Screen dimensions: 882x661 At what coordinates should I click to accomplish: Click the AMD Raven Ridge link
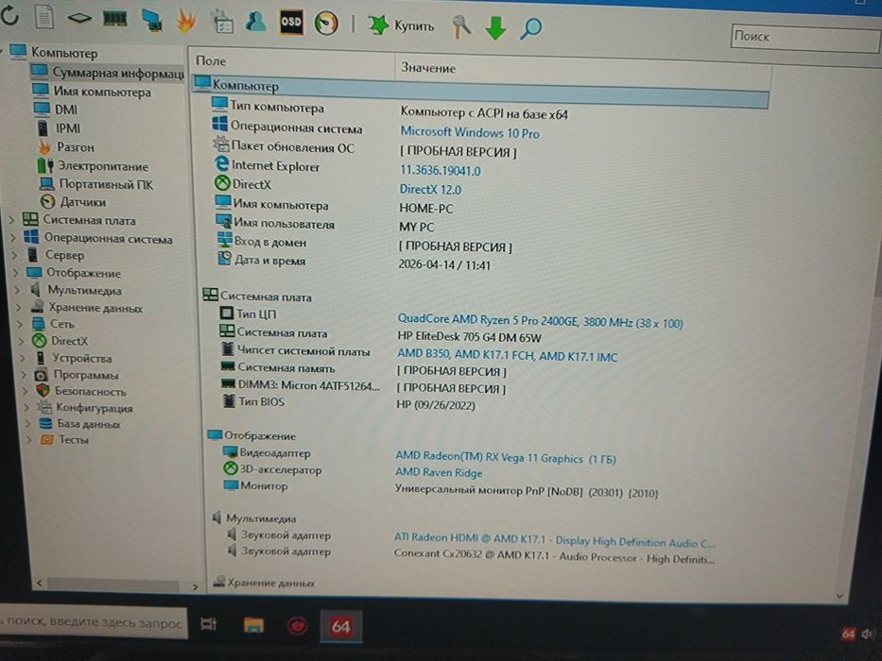[x=439, y=473]
